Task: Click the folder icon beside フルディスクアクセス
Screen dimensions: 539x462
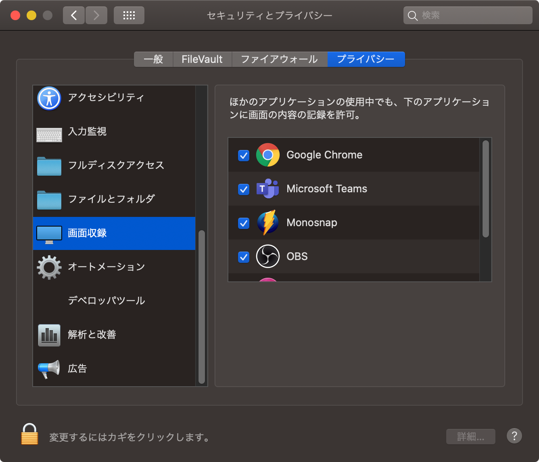Action: pyautogui.click(x=49, y=166)
